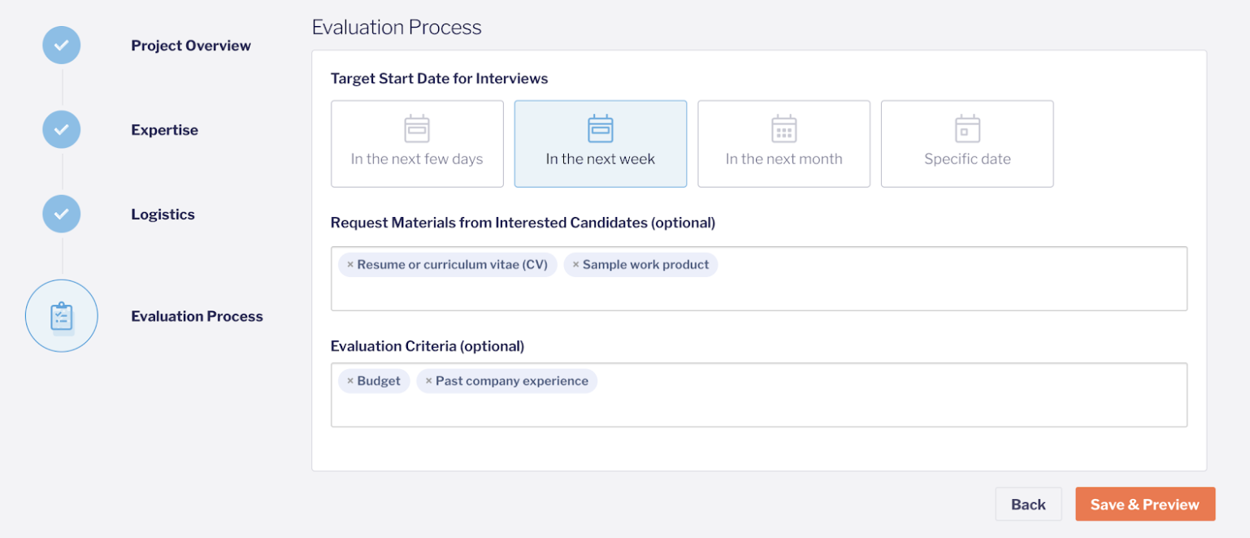Click the Logistics completed step icon

[62, 215]
